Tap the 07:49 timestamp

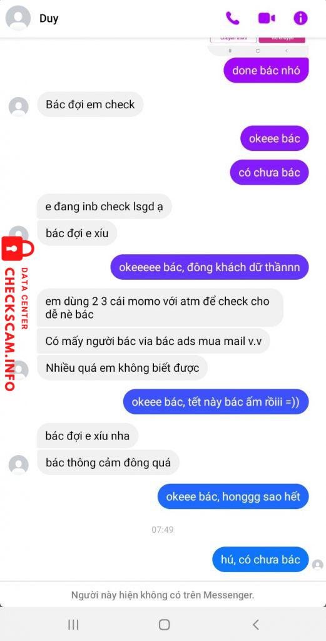pyautogui.click(x=163, y=530)
